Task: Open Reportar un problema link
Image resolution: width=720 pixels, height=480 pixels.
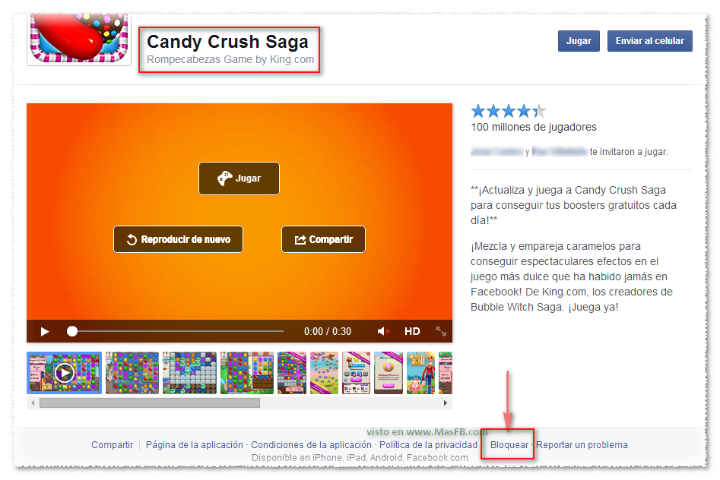Action: pyautogui.click(x=582, y=445)
